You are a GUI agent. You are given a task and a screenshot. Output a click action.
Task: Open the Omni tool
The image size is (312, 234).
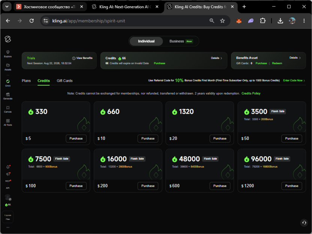[x=8, y=83]
